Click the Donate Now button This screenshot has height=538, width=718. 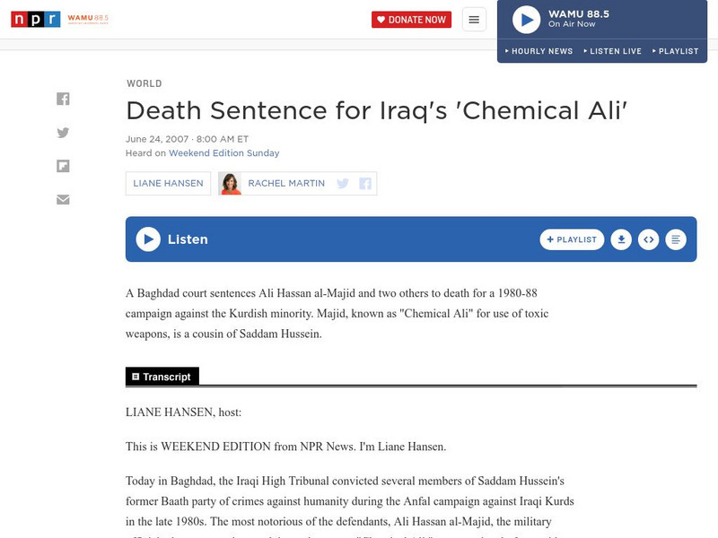coord(411,20)
